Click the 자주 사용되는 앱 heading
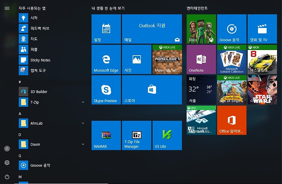This screenshot has width=282, height=184. pyautogui.click(x=32, y=8)
